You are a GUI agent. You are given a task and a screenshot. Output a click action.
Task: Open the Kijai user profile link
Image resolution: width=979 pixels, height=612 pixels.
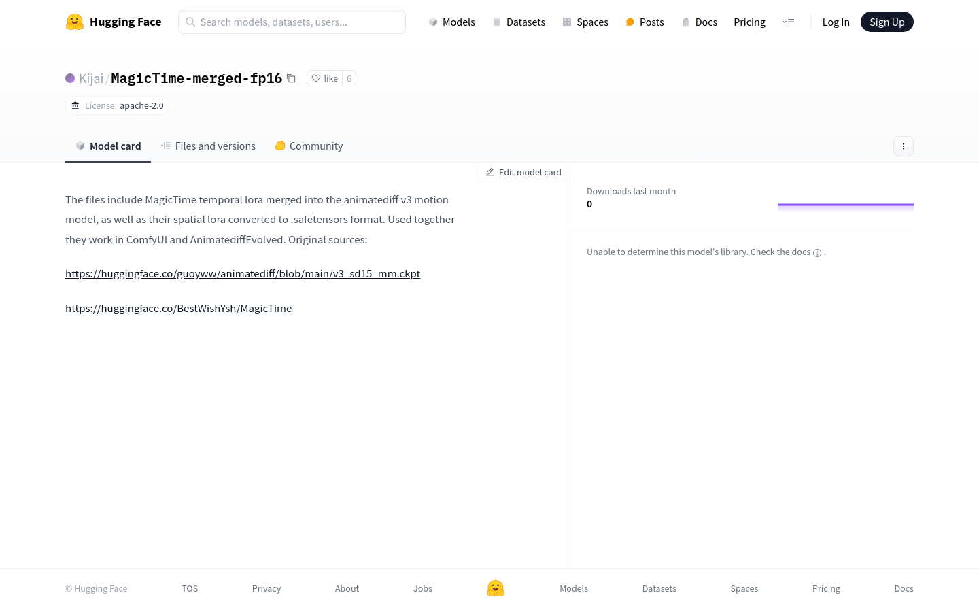pyautogui.click(x=91, y=78)
